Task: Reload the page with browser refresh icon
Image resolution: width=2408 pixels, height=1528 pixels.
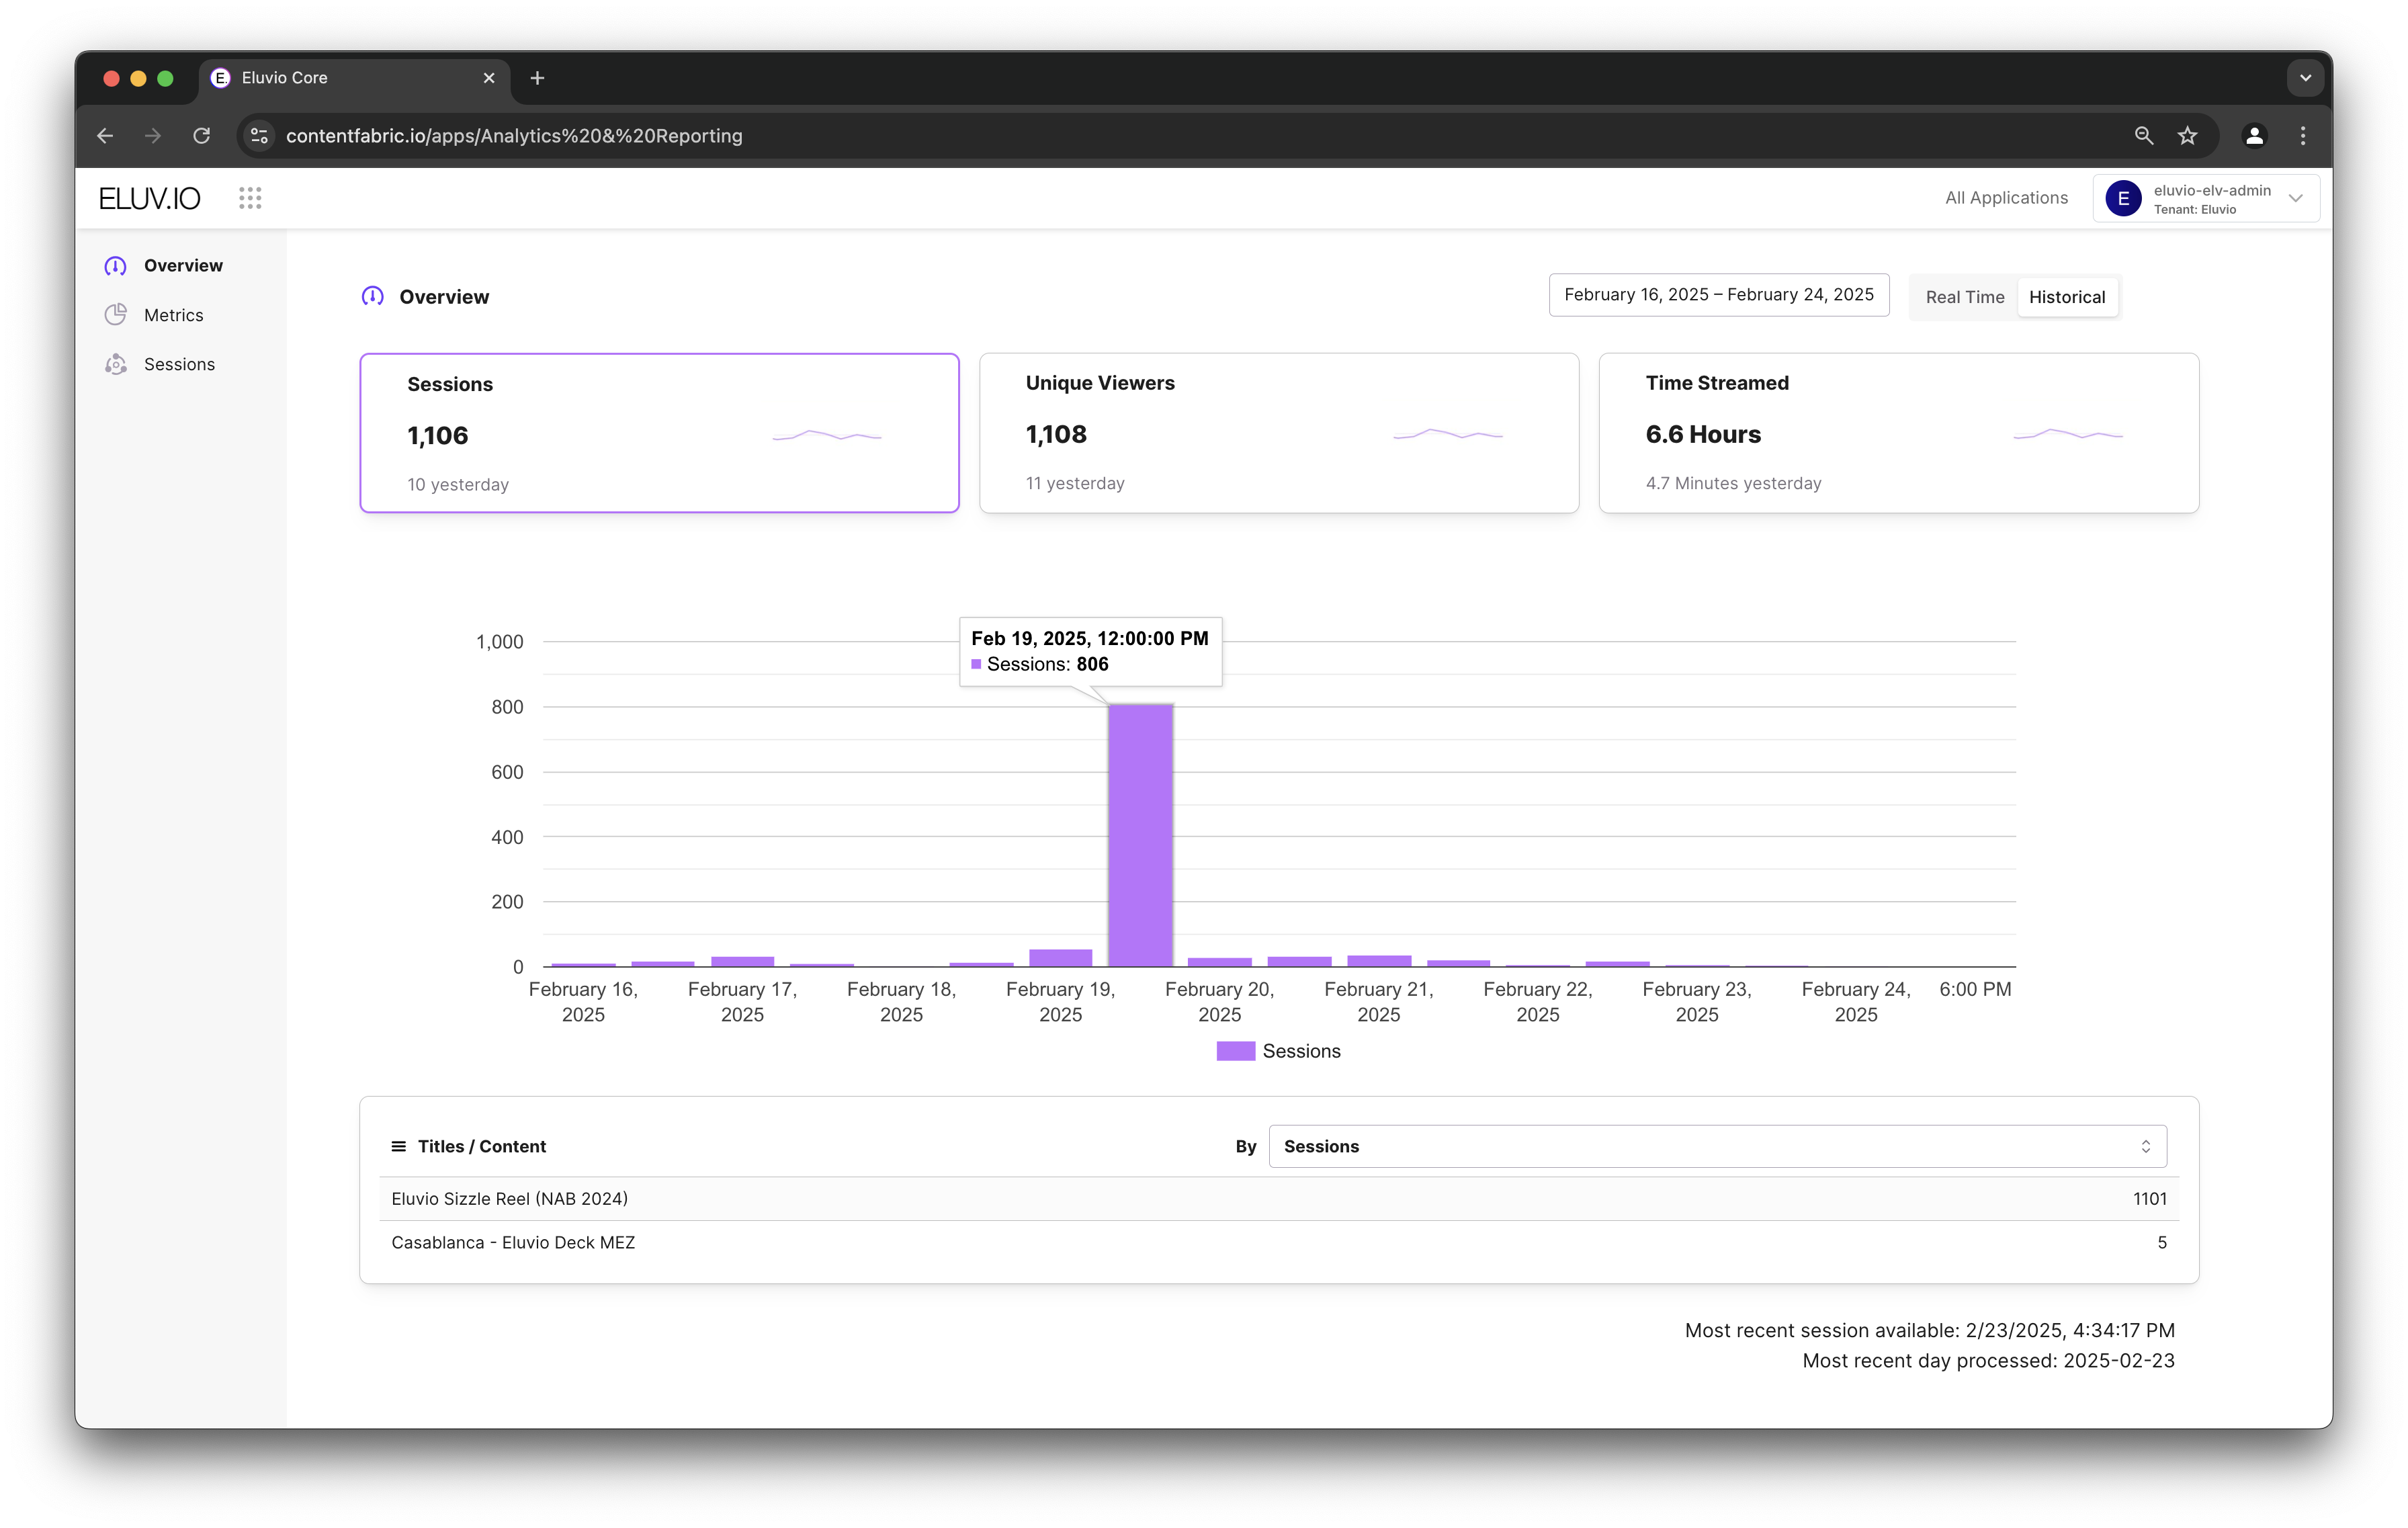Action: point(202,136)
